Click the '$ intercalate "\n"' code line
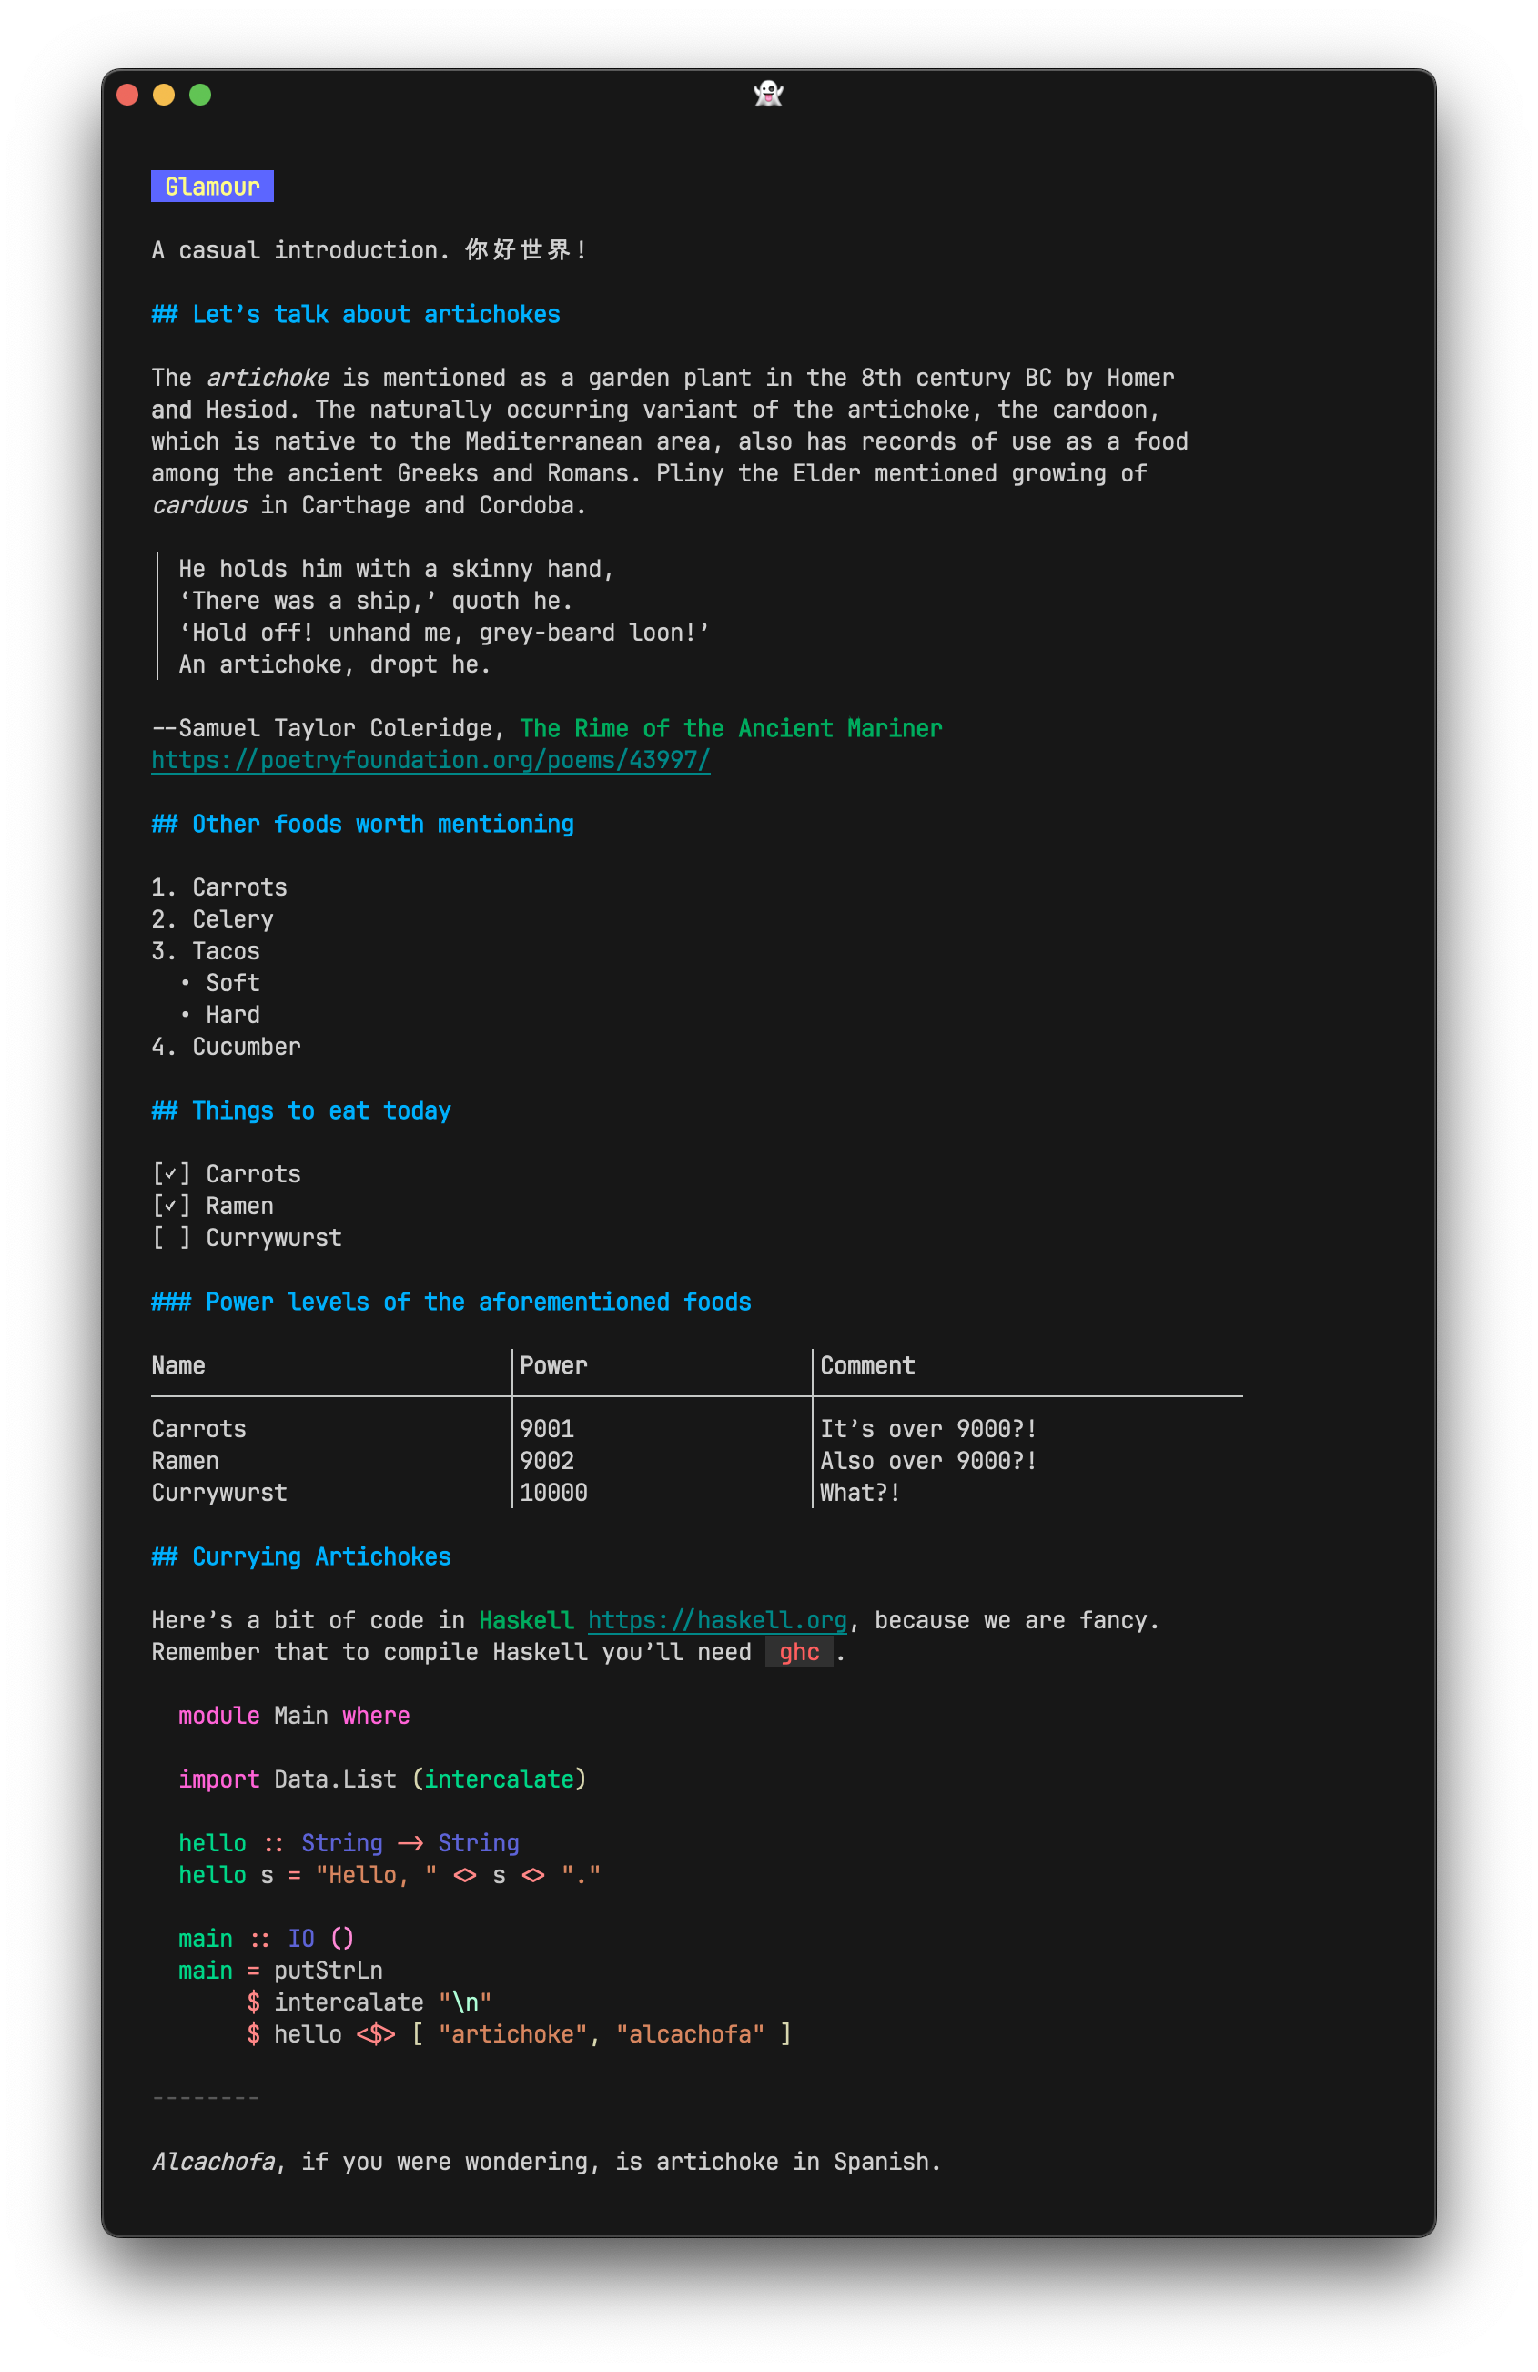1538x2372 pixels. [x=369, y=2002]
